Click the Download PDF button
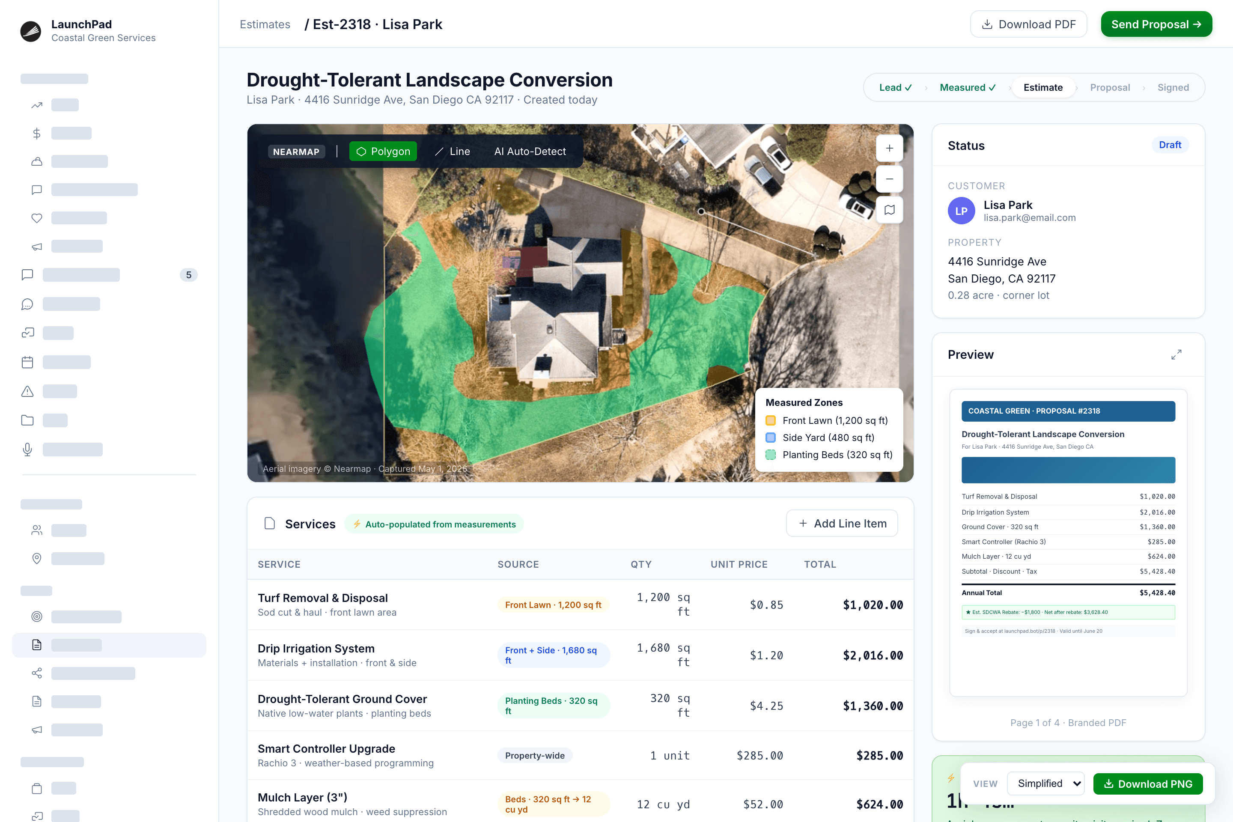The height and width of the screenshot is (822, 1233). tap(1028, 24)
